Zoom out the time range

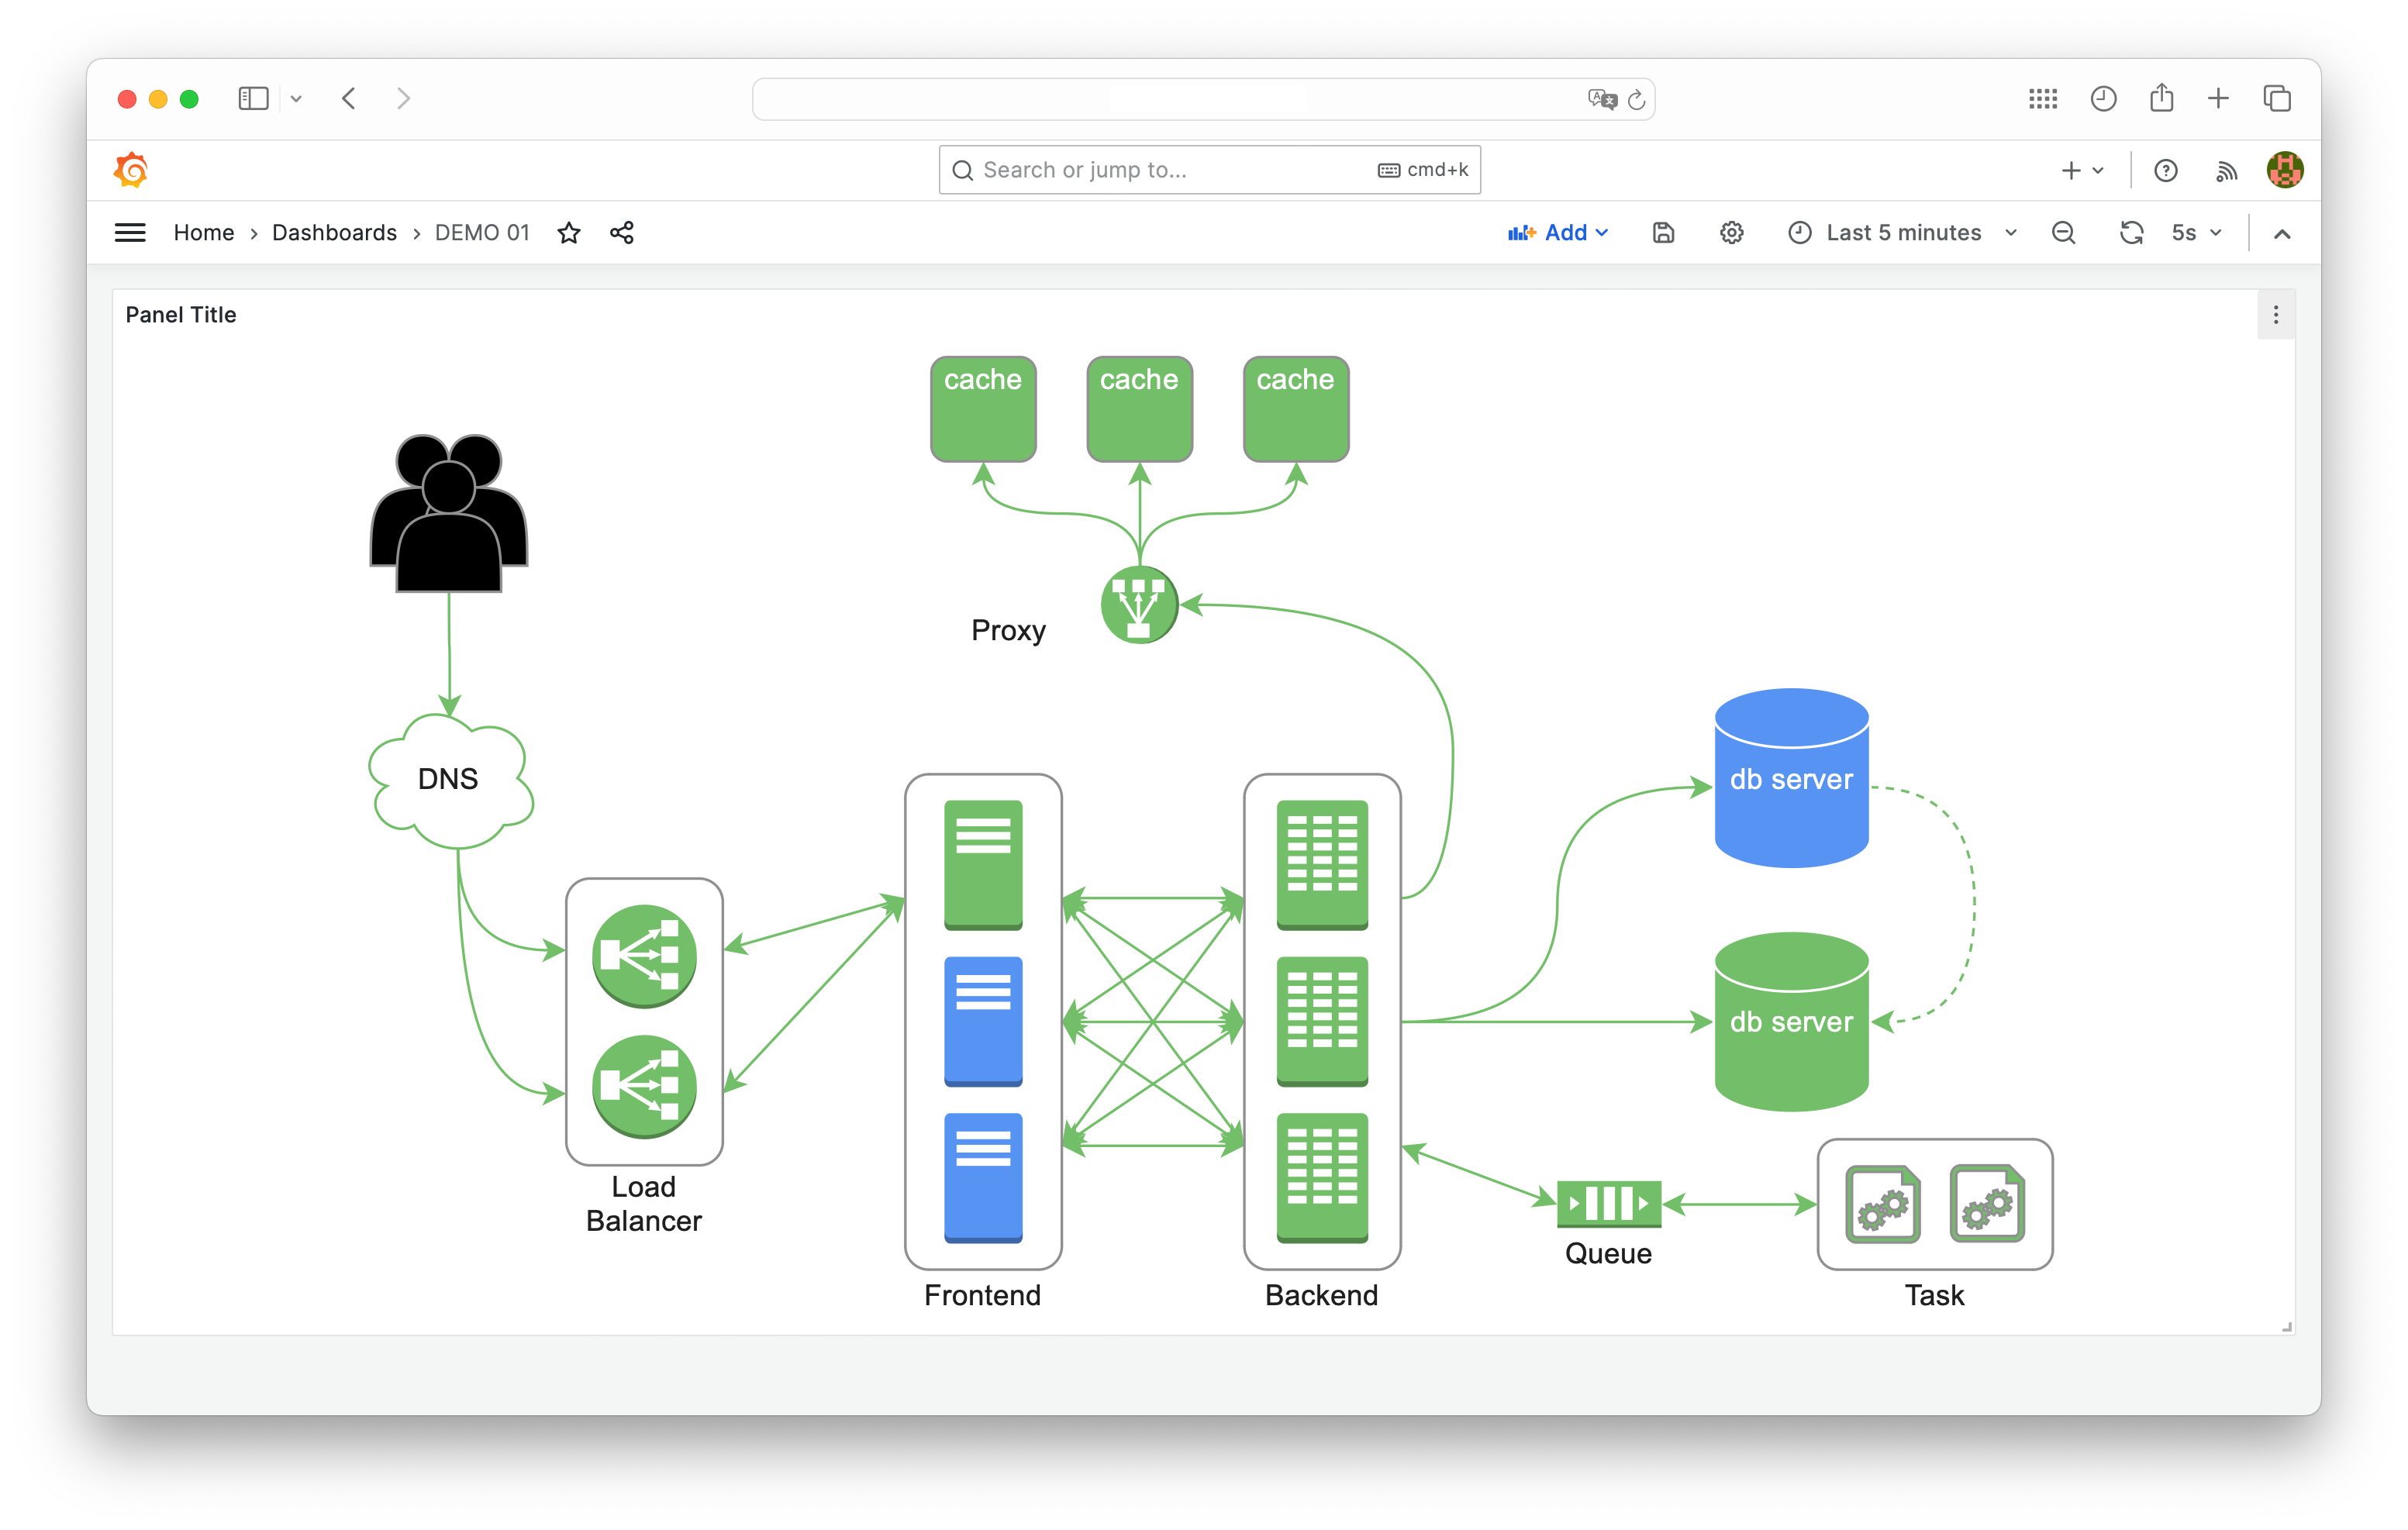point(2063,233)
